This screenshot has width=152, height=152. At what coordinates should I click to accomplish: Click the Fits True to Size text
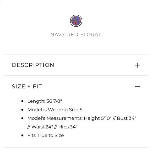point(46,135)
